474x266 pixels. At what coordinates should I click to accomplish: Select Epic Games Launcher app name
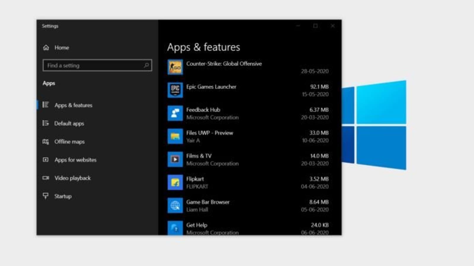pos(211,87)
